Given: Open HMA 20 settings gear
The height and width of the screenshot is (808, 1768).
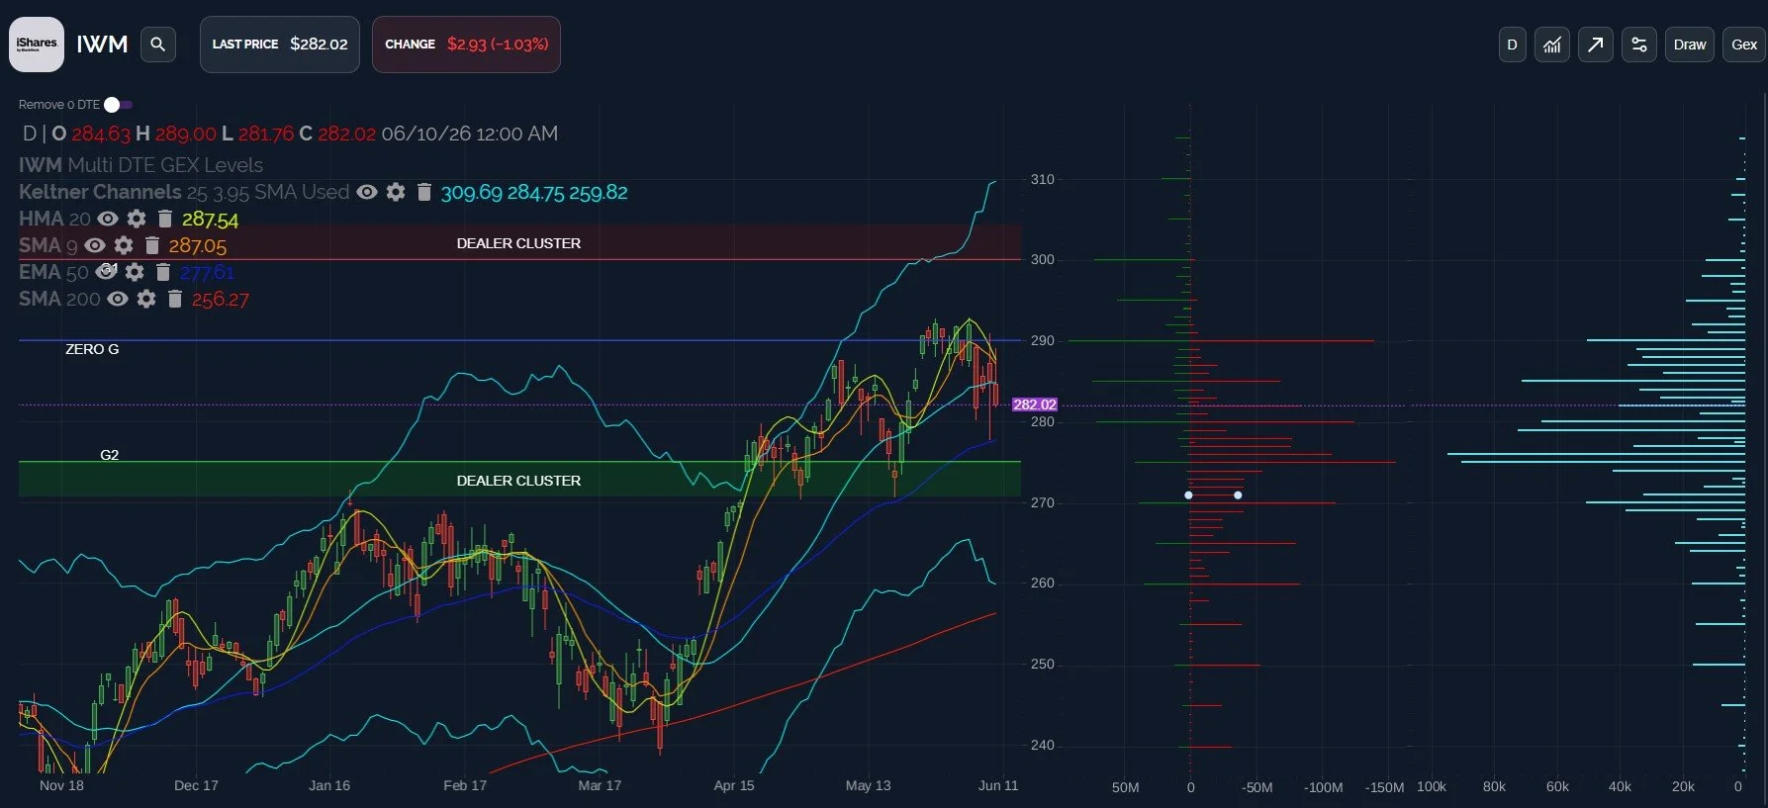Looking at the screenshot, I should coord(137,219).
